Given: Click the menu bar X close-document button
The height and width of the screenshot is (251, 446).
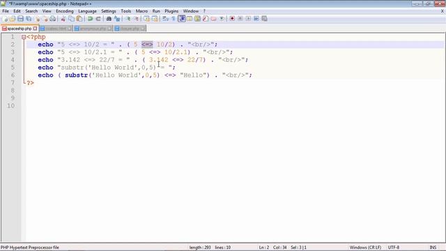Looking at the screenshot, I should coord(443,11).
